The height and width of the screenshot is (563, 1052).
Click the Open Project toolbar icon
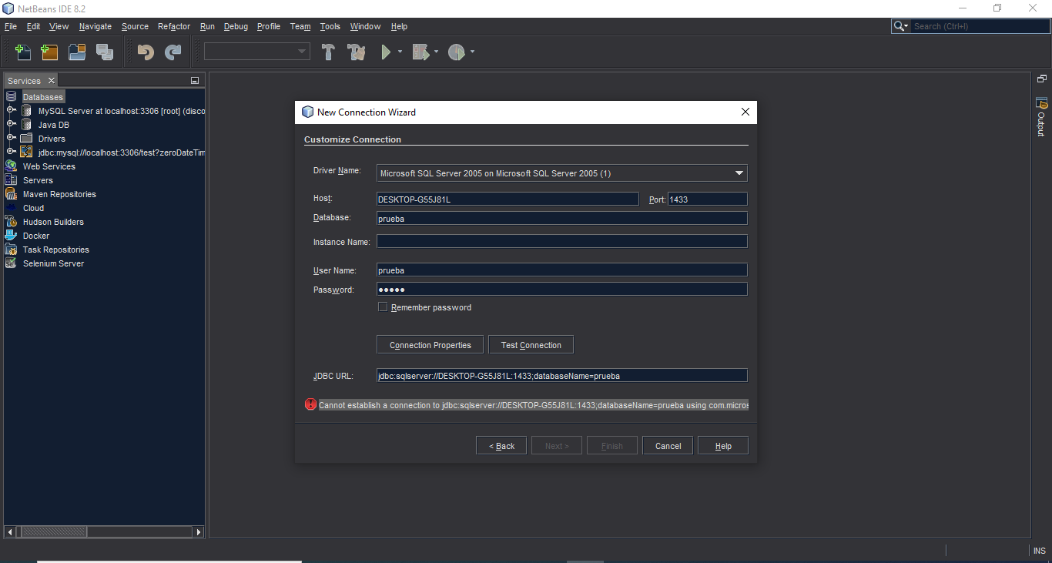[x=77, y=52]
